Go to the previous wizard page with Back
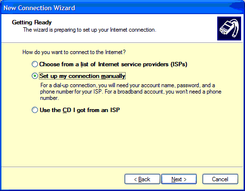Viewport: 245px width, 191px height. (x=142, y=179)
